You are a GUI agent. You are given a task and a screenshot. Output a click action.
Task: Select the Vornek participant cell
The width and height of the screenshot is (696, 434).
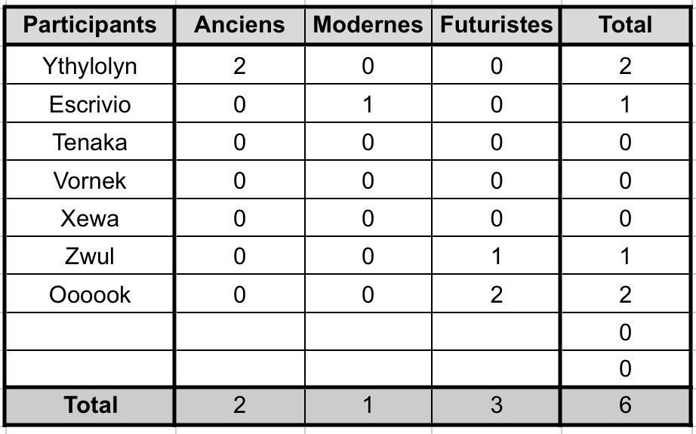90,181
